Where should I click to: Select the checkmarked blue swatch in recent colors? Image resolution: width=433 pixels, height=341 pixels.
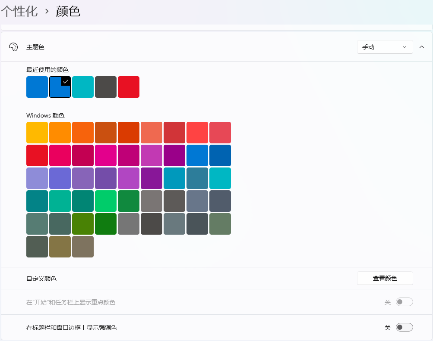click(x=60, y=87)
